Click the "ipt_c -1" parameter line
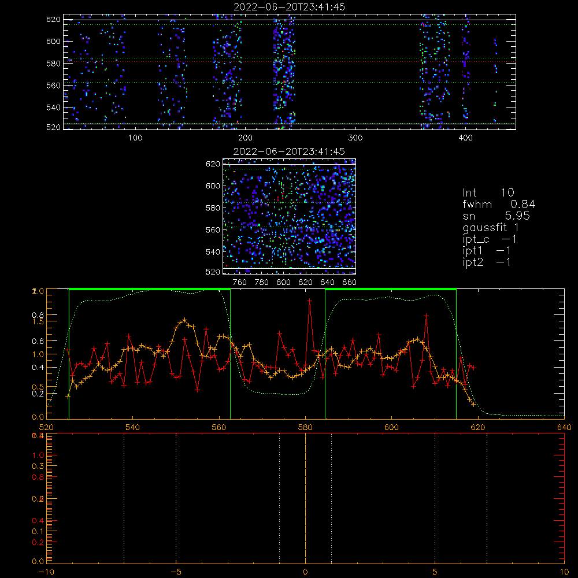This screenshot has width=578, height=578. tap(490, 239)
